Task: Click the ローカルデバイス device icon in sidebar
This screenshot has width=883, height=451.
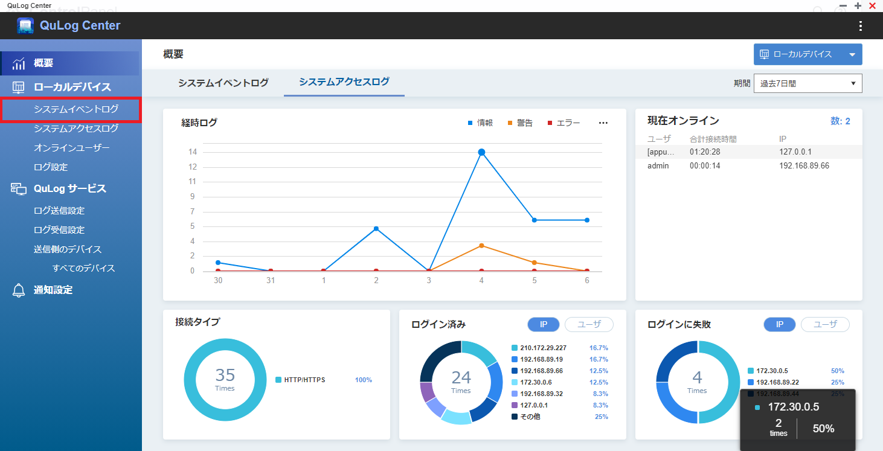Action: pos(19,87)
